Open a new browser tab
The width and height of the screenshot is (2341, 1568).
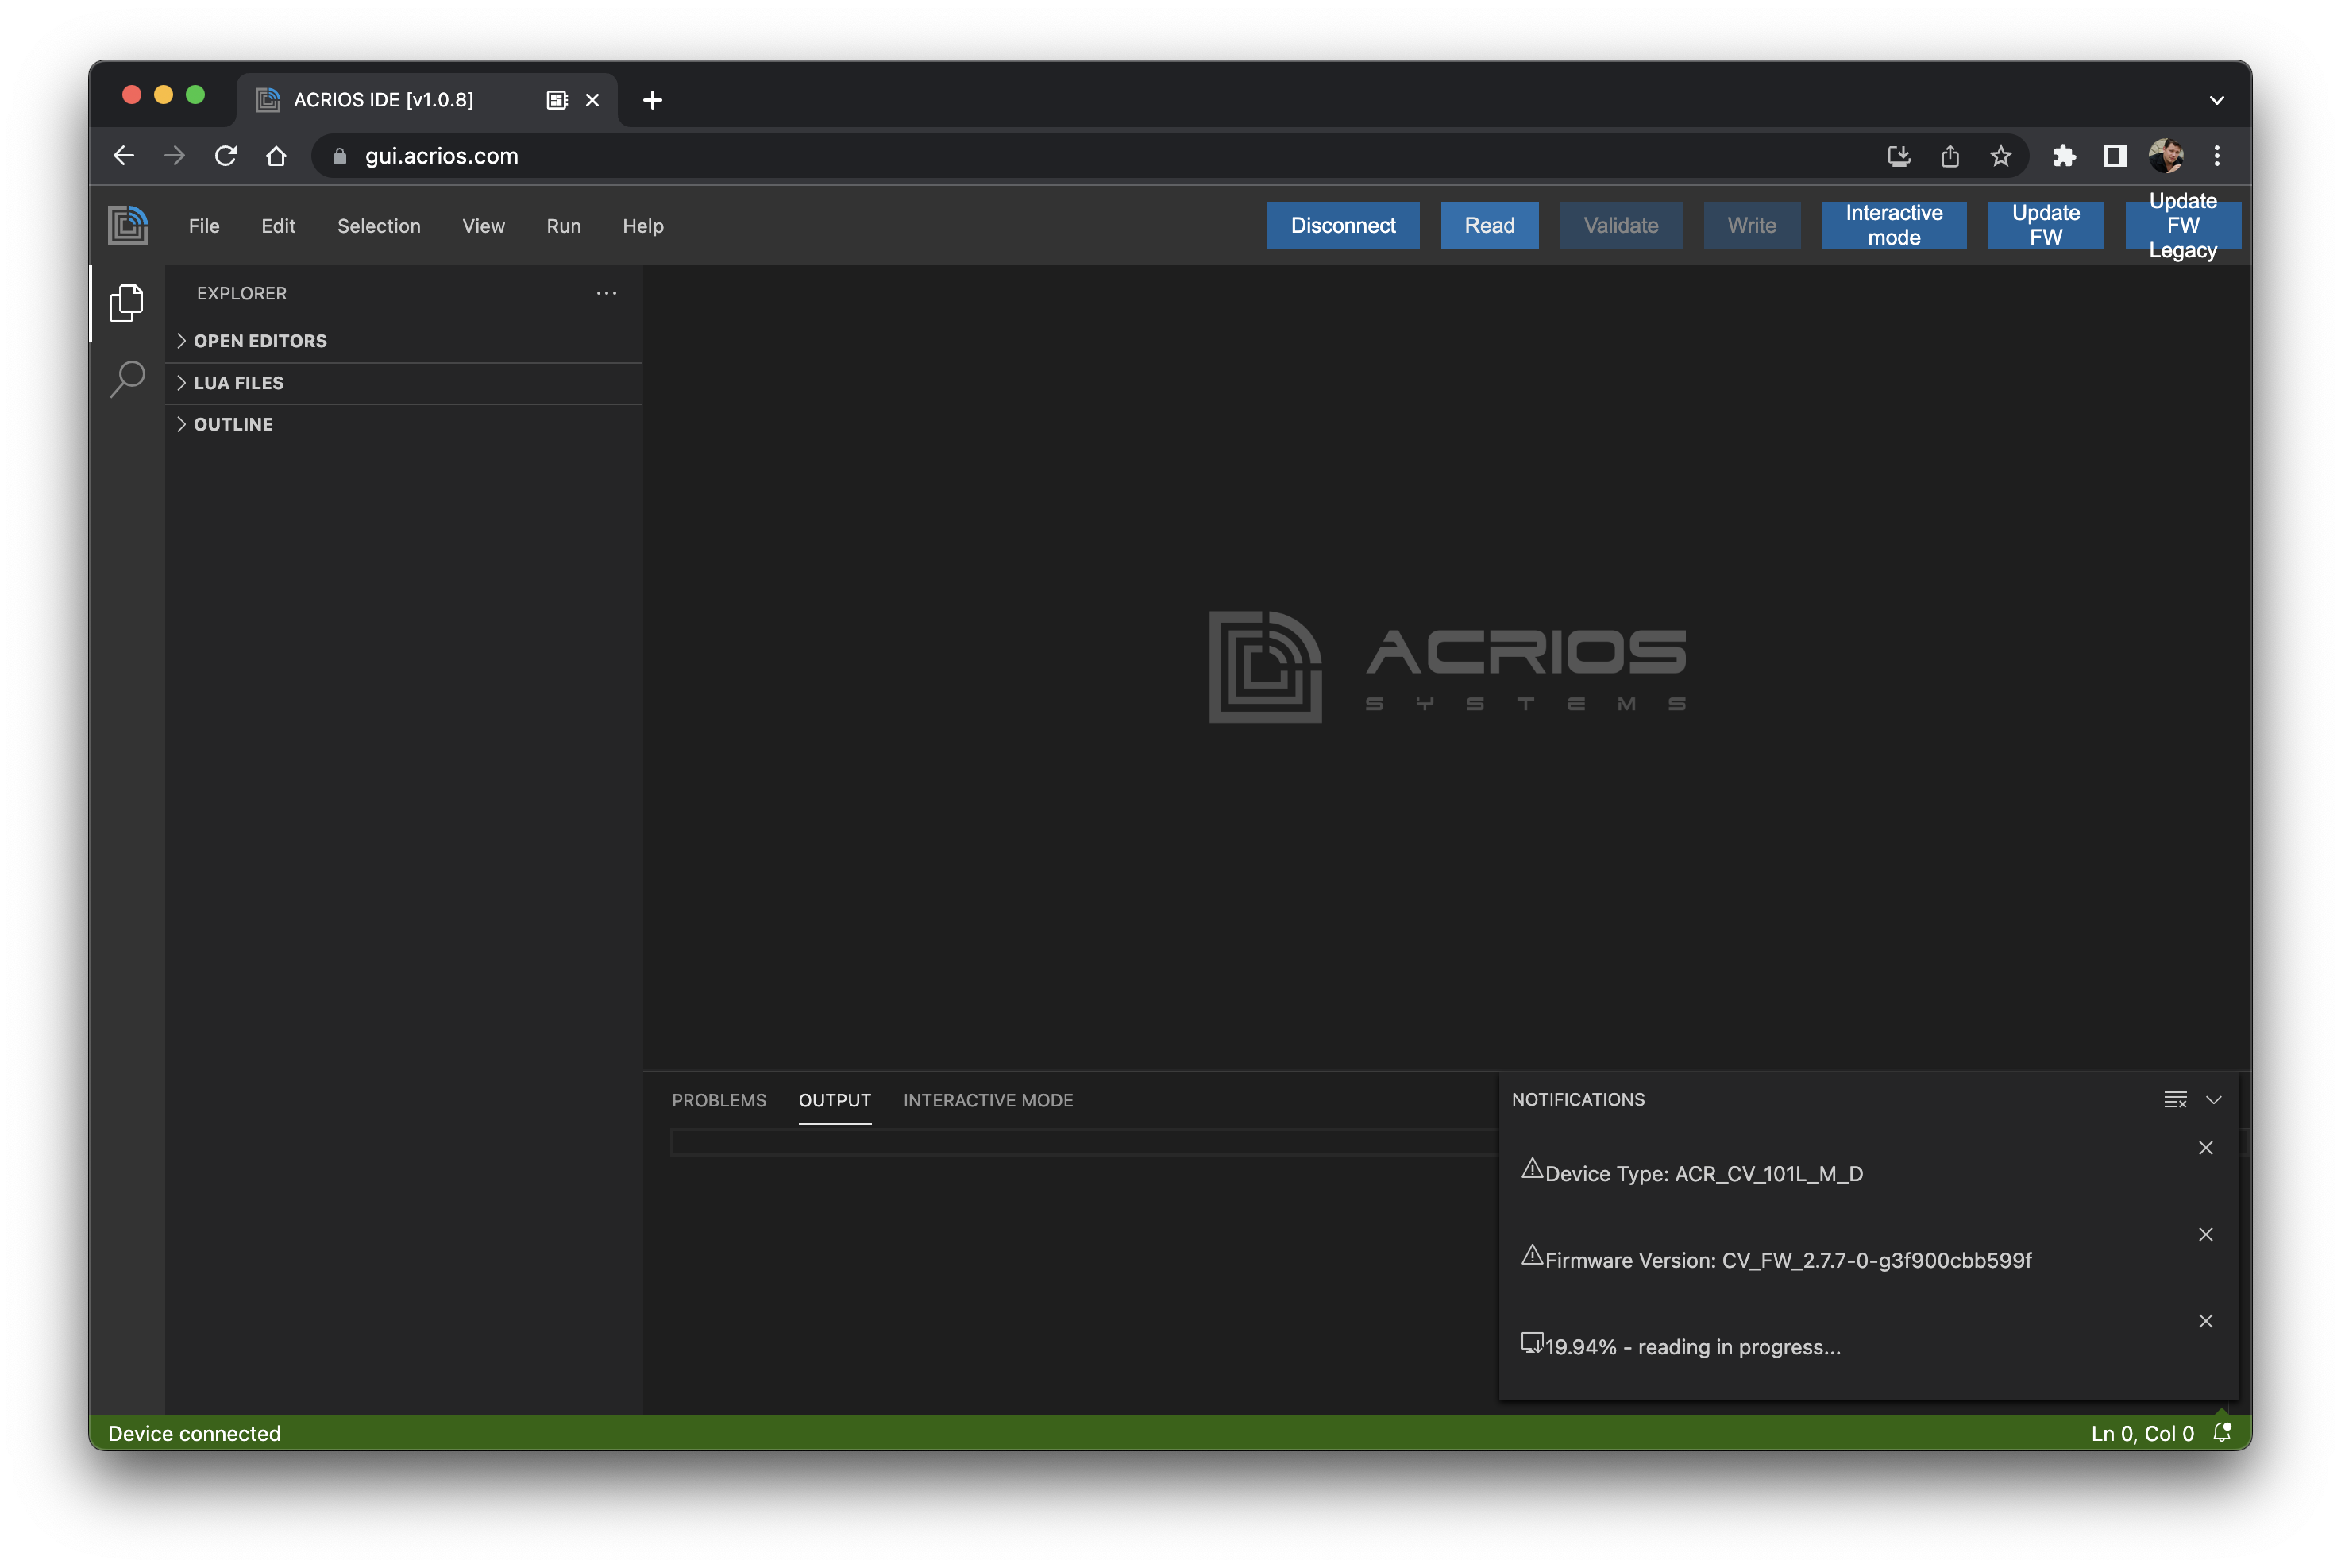click(652, 100)
